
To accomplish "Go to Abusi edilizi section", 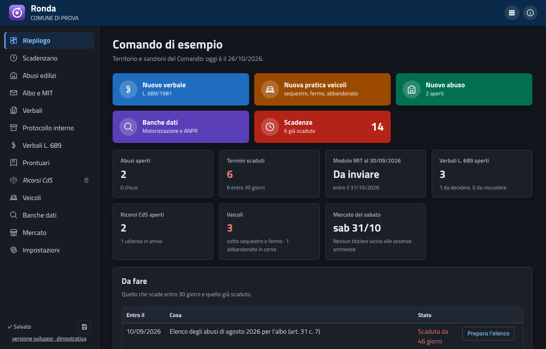I will click(49, 75).
